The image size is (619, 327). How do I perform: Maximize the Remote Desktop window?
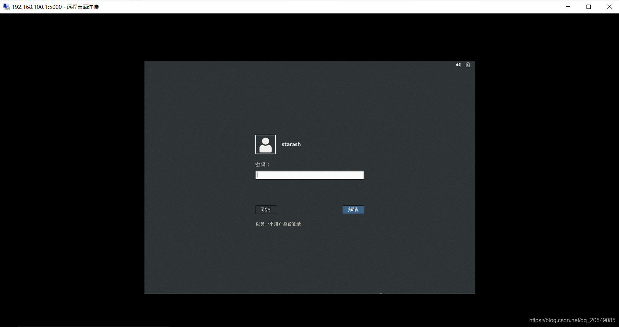589,7
